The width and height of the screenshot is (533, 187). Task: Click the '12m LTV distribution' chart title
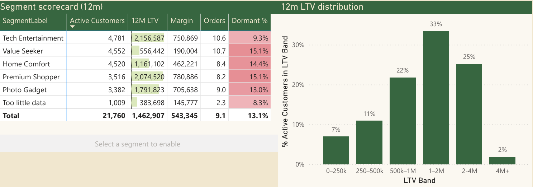click(x=322, y=7)
